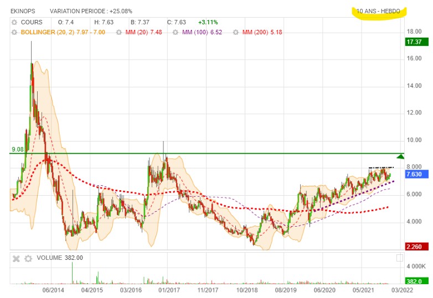Click the VOLUME 382.00 label
The width and height of the screenshot is (433, 298).
pos(60,258)
